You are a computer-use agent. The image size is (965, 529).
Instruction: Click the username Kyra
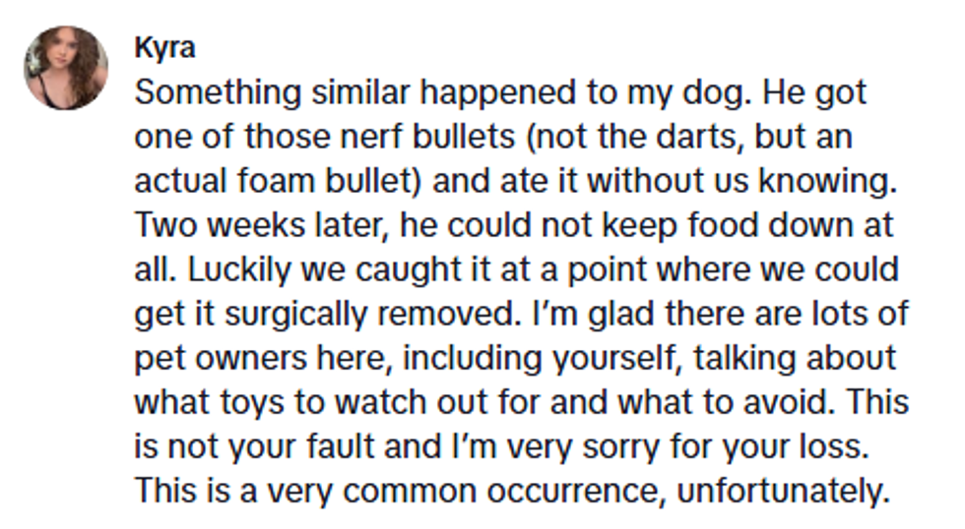[x=163, y=49]
